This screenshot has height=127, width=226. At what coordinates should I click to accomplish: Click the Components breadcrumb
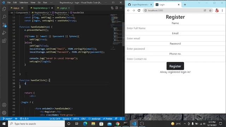[x=22, y=13]
